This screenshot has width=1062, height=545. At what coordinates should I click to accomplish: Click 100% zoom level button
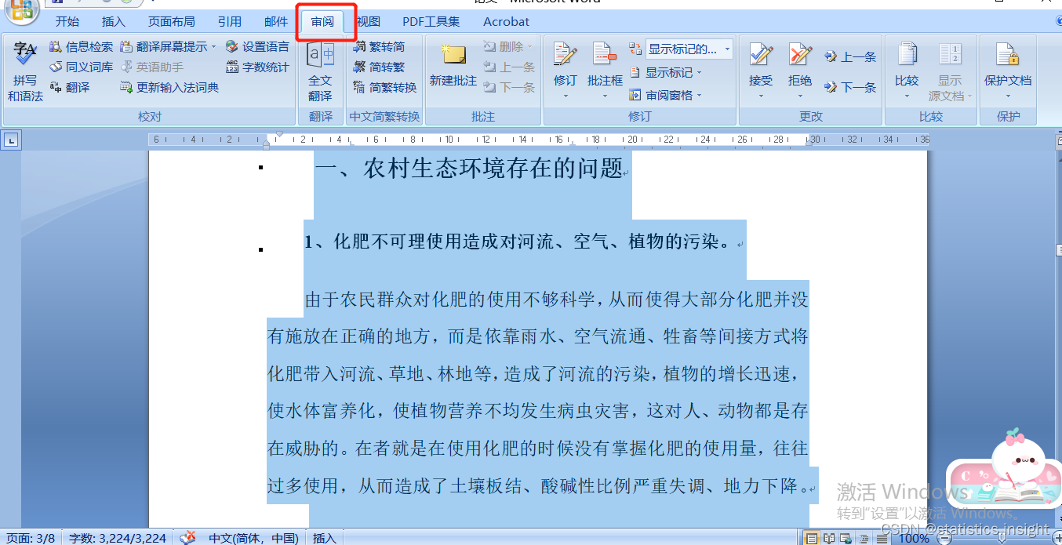click(x=915, y=539)
